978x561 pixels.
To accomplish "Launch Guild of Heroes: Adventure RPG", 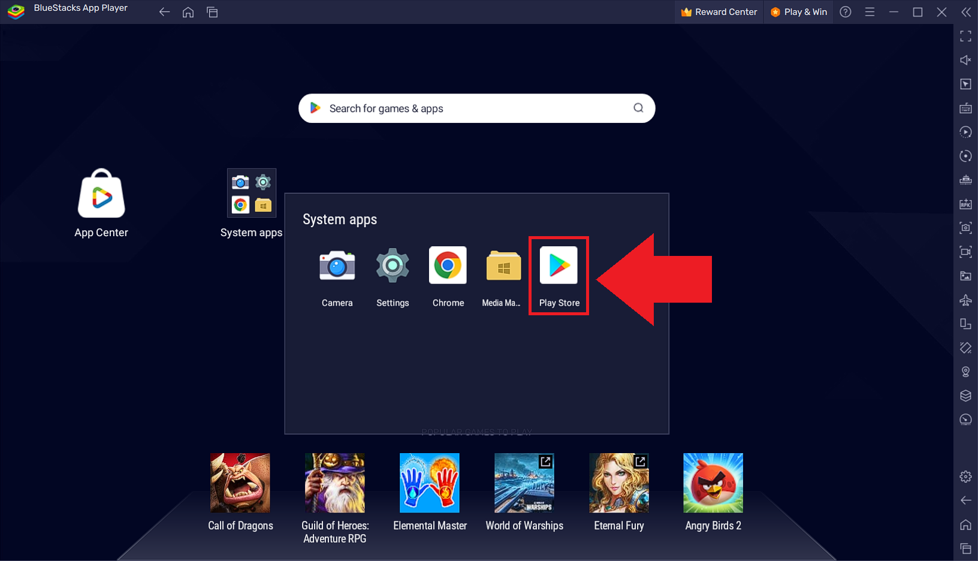I will click(335, 483).
